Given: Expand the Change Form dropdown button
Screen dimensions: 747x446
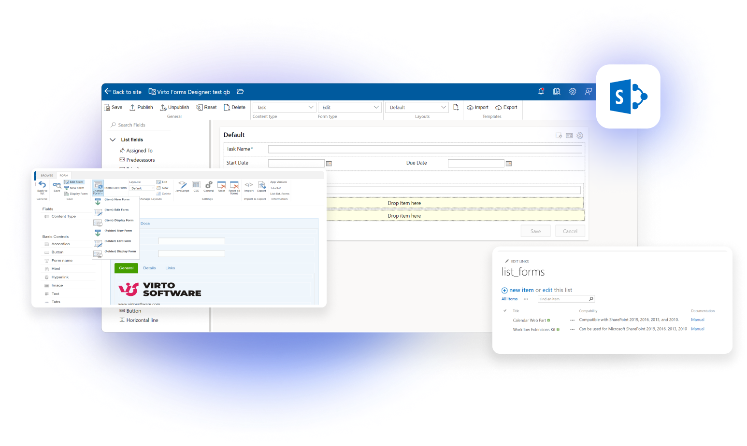Looking at the screenshot, I should coord(98,188).
